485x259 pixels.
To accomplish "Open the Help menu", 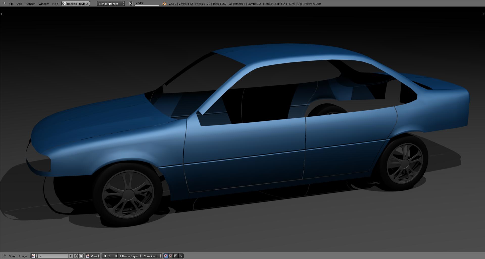I will pos(55,4).
